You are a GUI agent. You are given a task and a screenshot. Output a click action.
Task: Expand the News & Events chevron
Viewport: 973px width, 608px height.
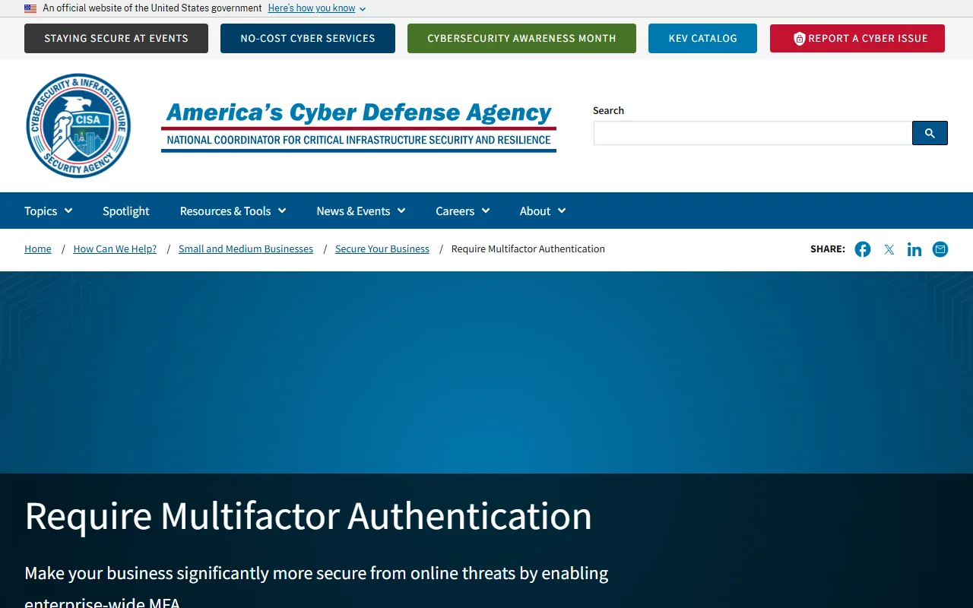401,211
